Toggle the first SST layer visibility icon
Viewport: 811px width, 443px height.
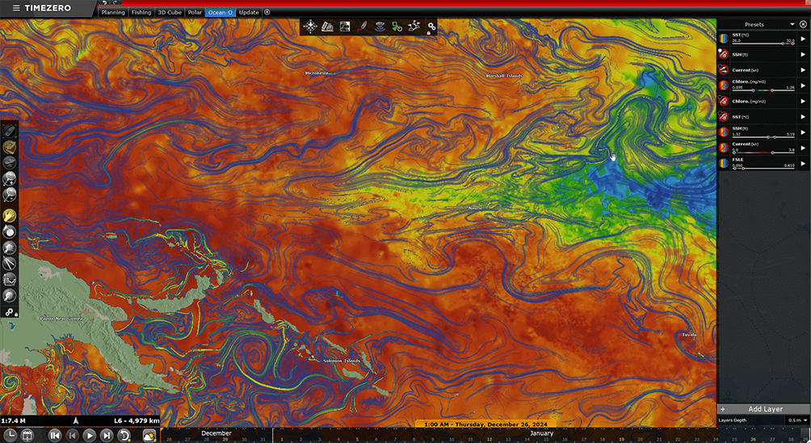tap(724, 37)
